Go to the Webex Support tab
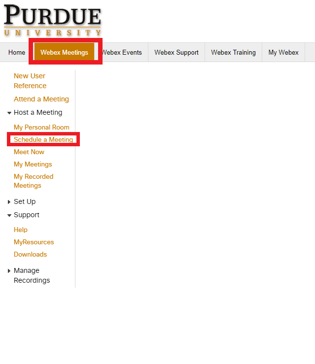Screen dimensions: 315x364 (176, 53)
